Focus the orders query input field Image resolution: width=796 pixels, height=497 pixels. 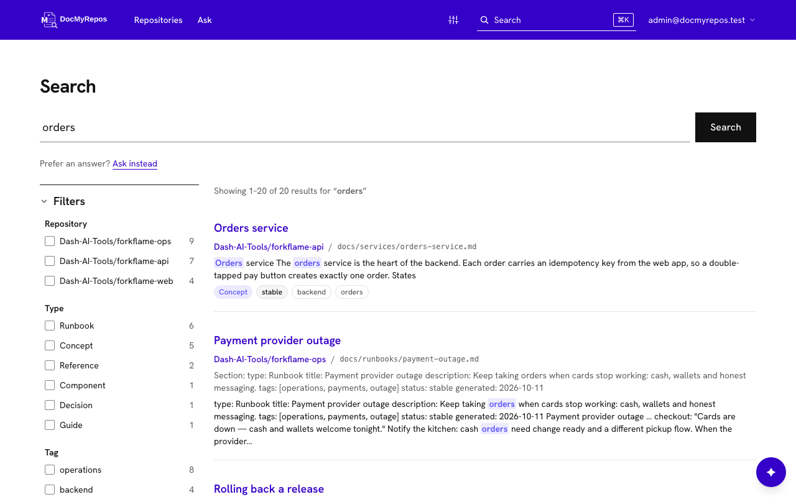(365, 127)
